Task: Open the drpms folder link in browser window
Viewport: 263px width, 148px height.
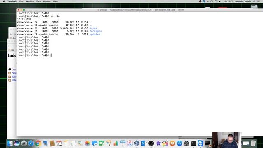Action: (x=14, y=77)
